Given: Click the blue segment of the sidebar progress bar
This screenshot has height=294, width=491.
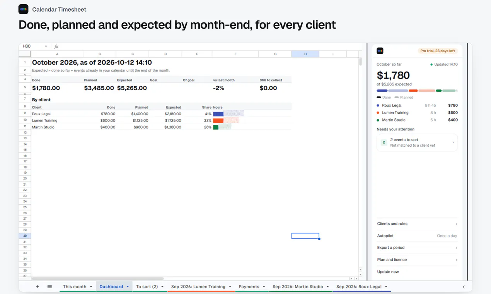Looking at the screenshot, I should (382, 91).
